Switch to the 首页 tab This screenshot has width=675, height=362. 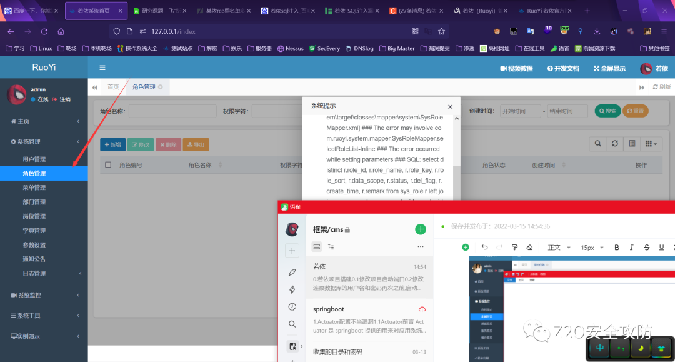pyautogui.click(x=113, y=87)
